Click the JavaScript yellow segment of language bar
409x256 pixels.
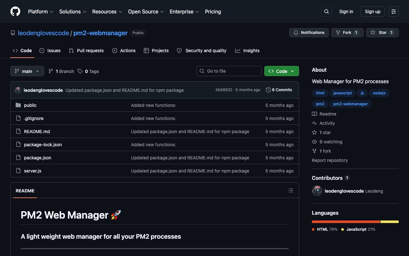tap(390, 222)
